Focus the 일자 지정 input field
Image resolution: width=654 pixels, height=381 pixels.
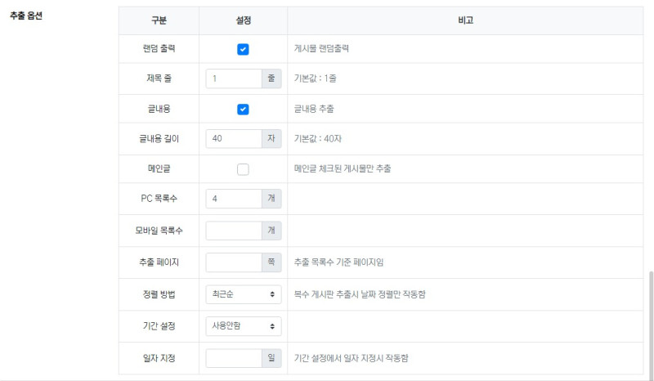click(233, 358)
